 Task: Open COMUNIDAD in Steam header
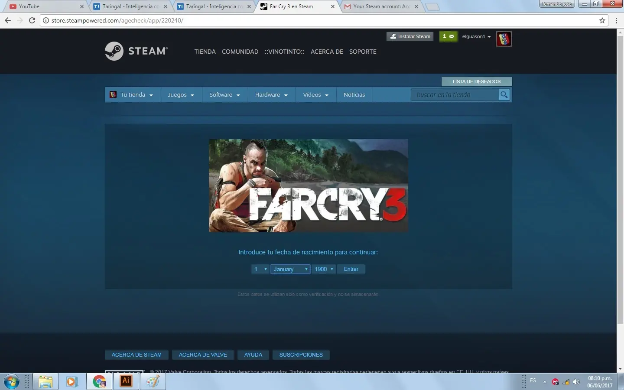pyautogui.click(x=240, y=52)
